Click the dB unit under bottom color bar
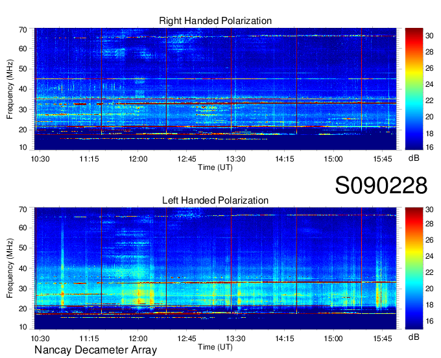The image size is (441, 358). (x=414, y=337)
